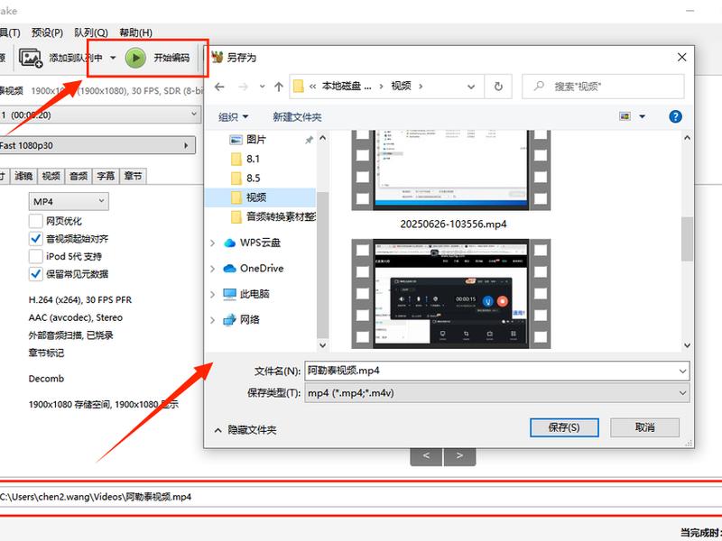Expand the address bar path dropdown
The height and width of the screenshot is (541, 722).
click(x=471, y=87)
